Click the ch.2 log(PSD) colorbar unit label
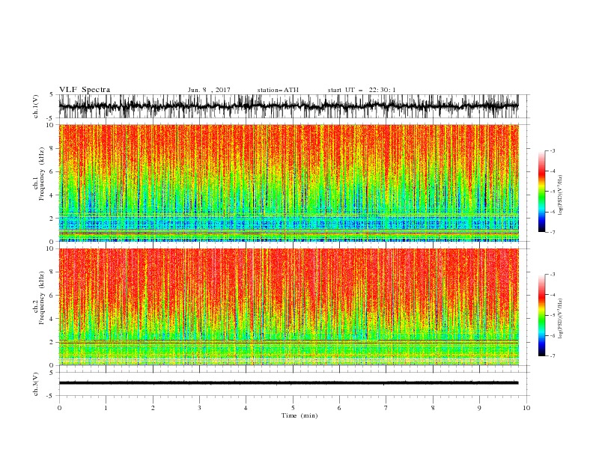The width and height of the screenshot is (593, 458). [x=561, y=319]
